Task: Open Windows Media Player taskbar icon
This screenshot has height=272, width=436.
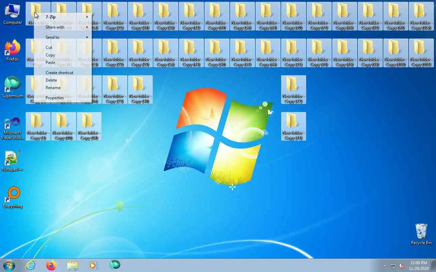Action: coord(93,265)
